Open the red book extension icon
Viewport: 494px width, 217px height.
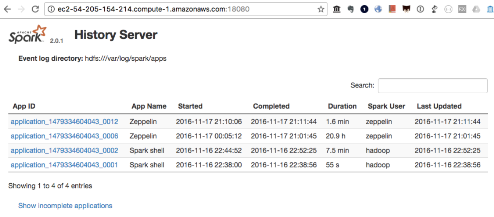[x=392, y=9]
